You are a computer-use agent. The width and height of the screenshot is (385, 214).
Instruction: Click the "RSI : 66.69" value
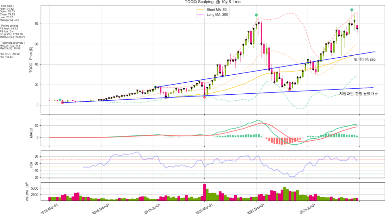click(7, 57)
